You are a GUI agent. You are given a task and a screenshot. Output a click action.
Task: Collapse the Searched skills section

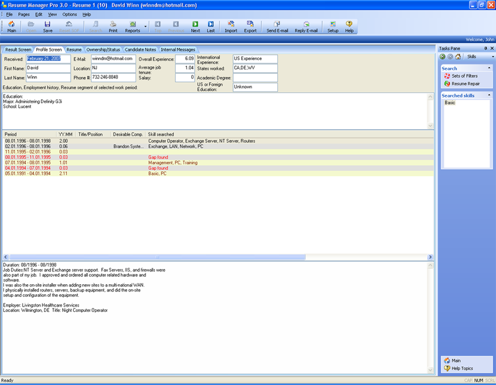[x=489, y=95]
